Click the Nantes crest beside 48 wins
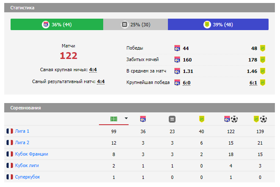 262,48
